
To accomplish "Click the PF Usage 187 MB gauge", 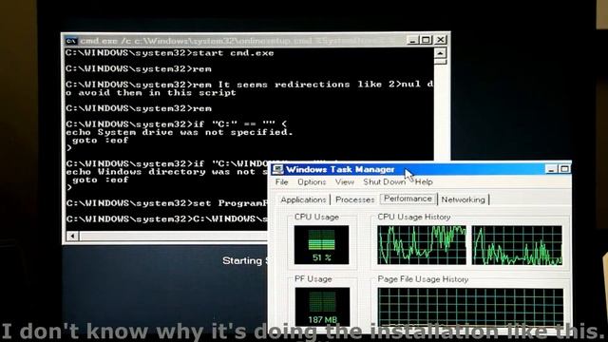I will coord(322,307).
